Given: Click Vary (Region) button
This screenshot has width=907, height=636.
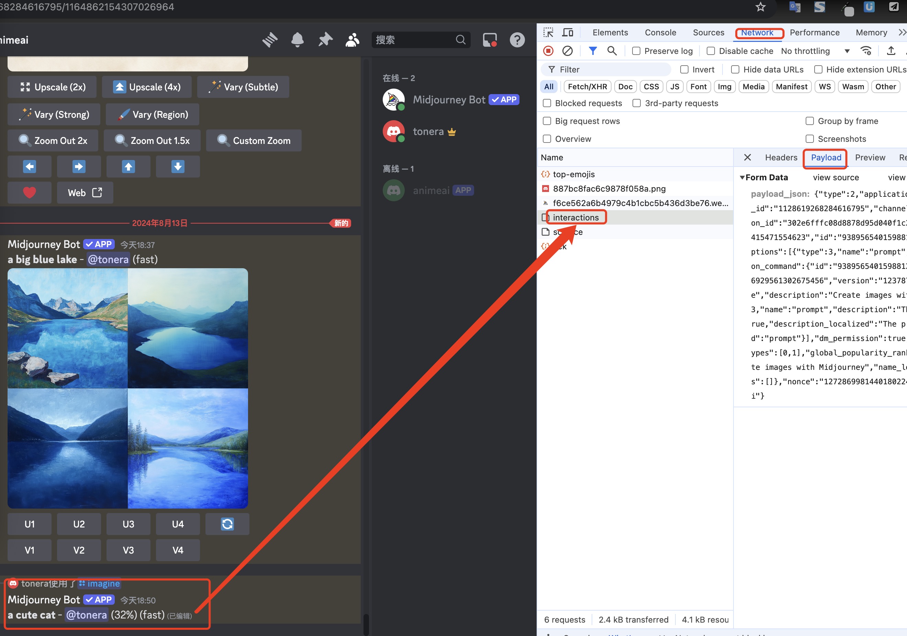Looking at the screenshot, I should point(153,114).
